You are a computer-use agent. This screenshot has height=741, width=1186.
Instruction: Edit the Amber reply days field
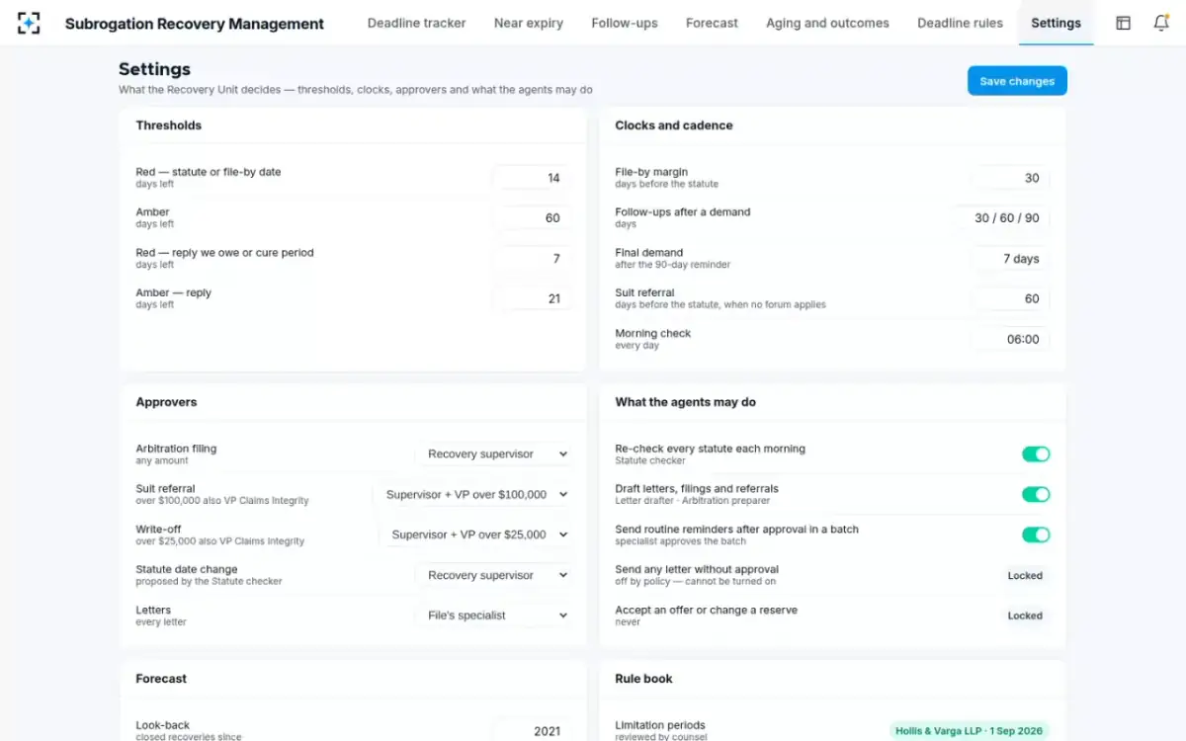[x=532, y=298]
